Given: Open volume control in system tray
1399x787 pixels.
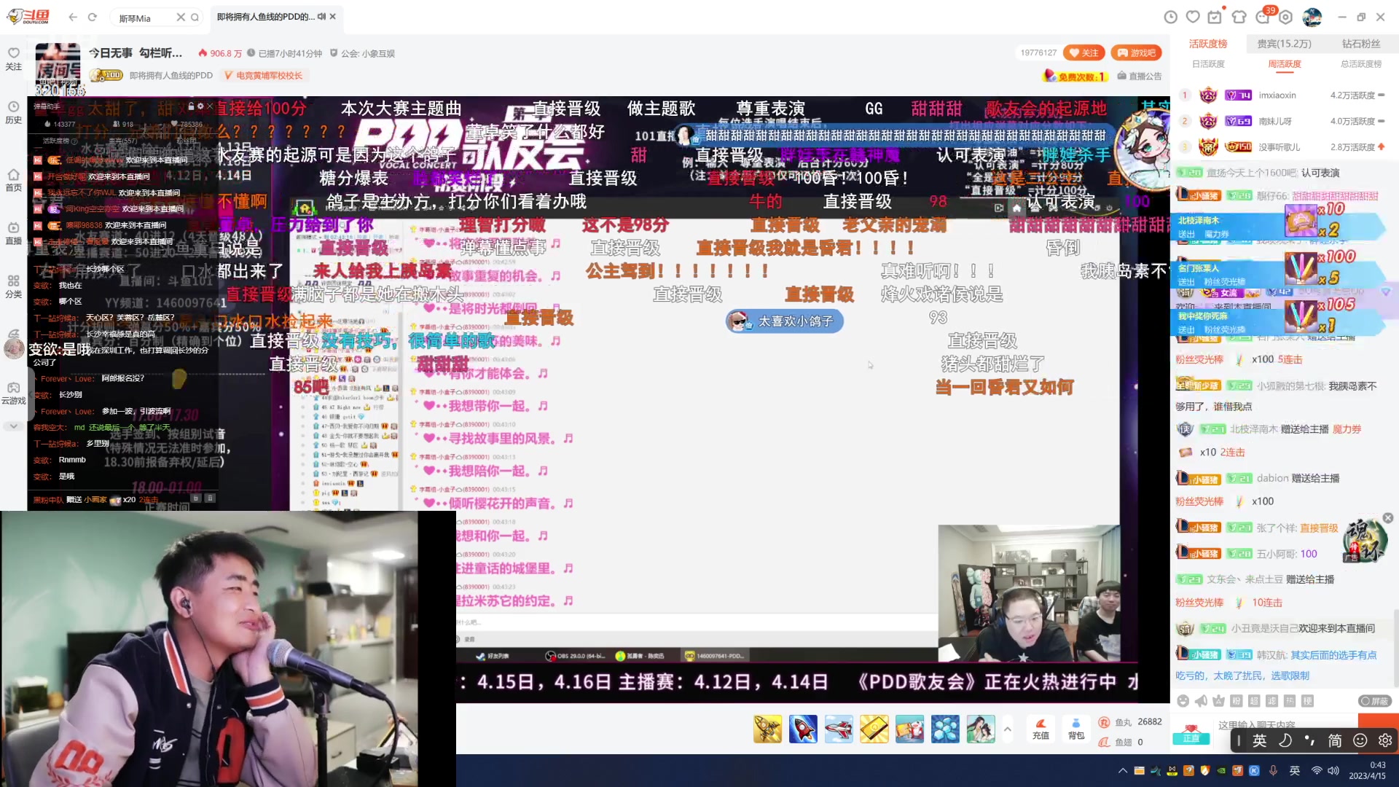Looking at the screenshot, I should (1333, 770).
